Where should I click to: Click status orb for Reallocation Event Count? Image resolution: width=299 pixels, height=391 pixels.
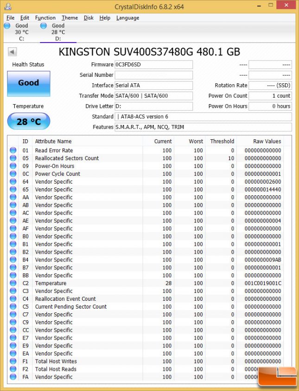[13, 298]
